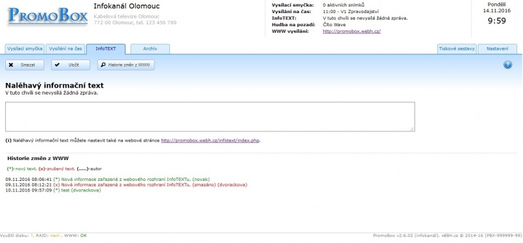Open the Nastavení tab
The height and width of the screenshot is (243, 523).
tap(498, 49)
